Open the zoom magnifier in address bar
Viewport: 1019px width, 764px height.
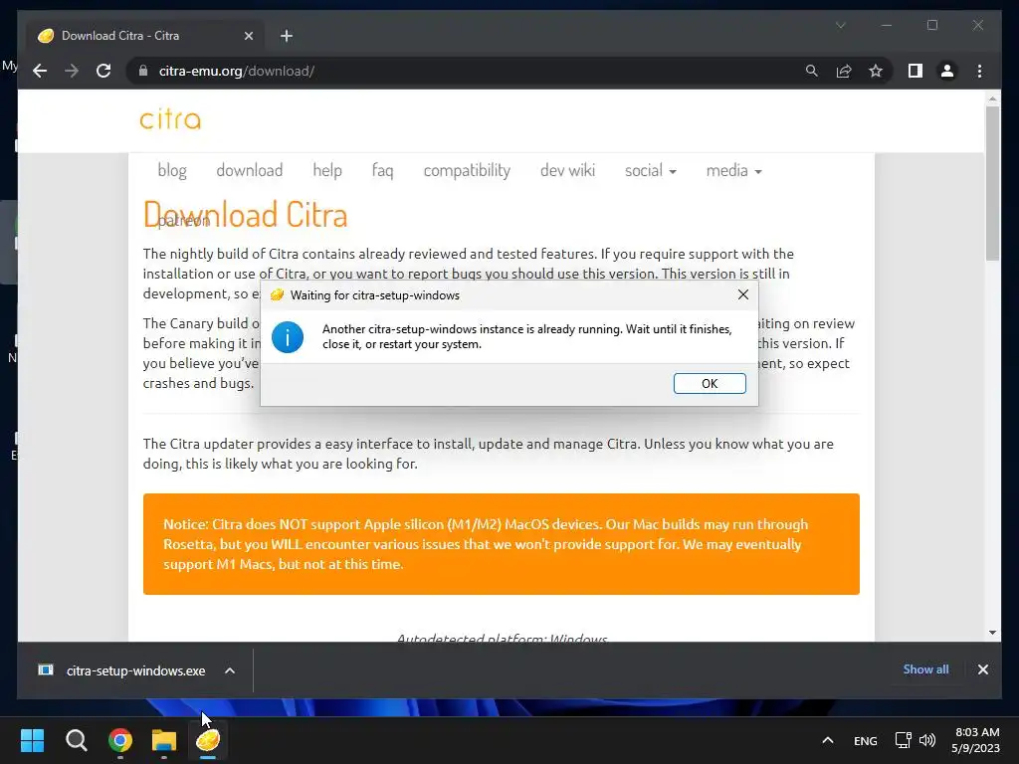[x=812, y=71]
